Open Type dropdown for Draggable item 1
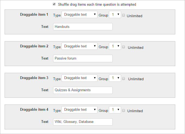185x134 pixels. point(79,15)
